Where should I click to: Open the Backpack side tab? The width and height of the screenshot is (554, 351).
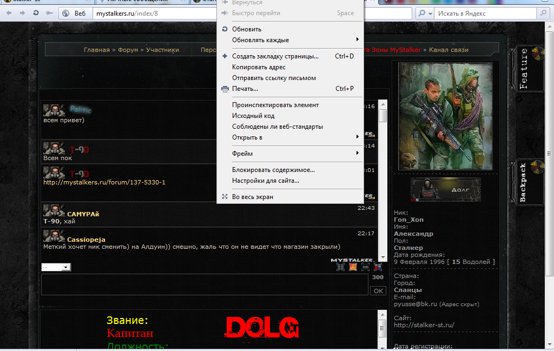(530, 182)
